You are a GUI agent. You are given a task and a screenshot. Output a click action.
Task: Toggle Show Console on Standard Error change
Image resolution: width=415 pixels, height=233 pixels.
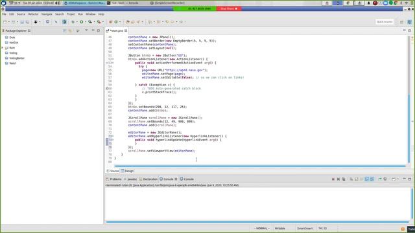point(372,179)
